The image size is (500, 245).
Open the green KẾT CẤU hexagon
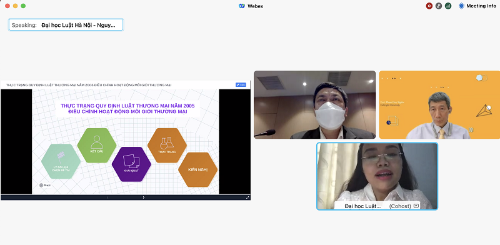pos(97,145)
